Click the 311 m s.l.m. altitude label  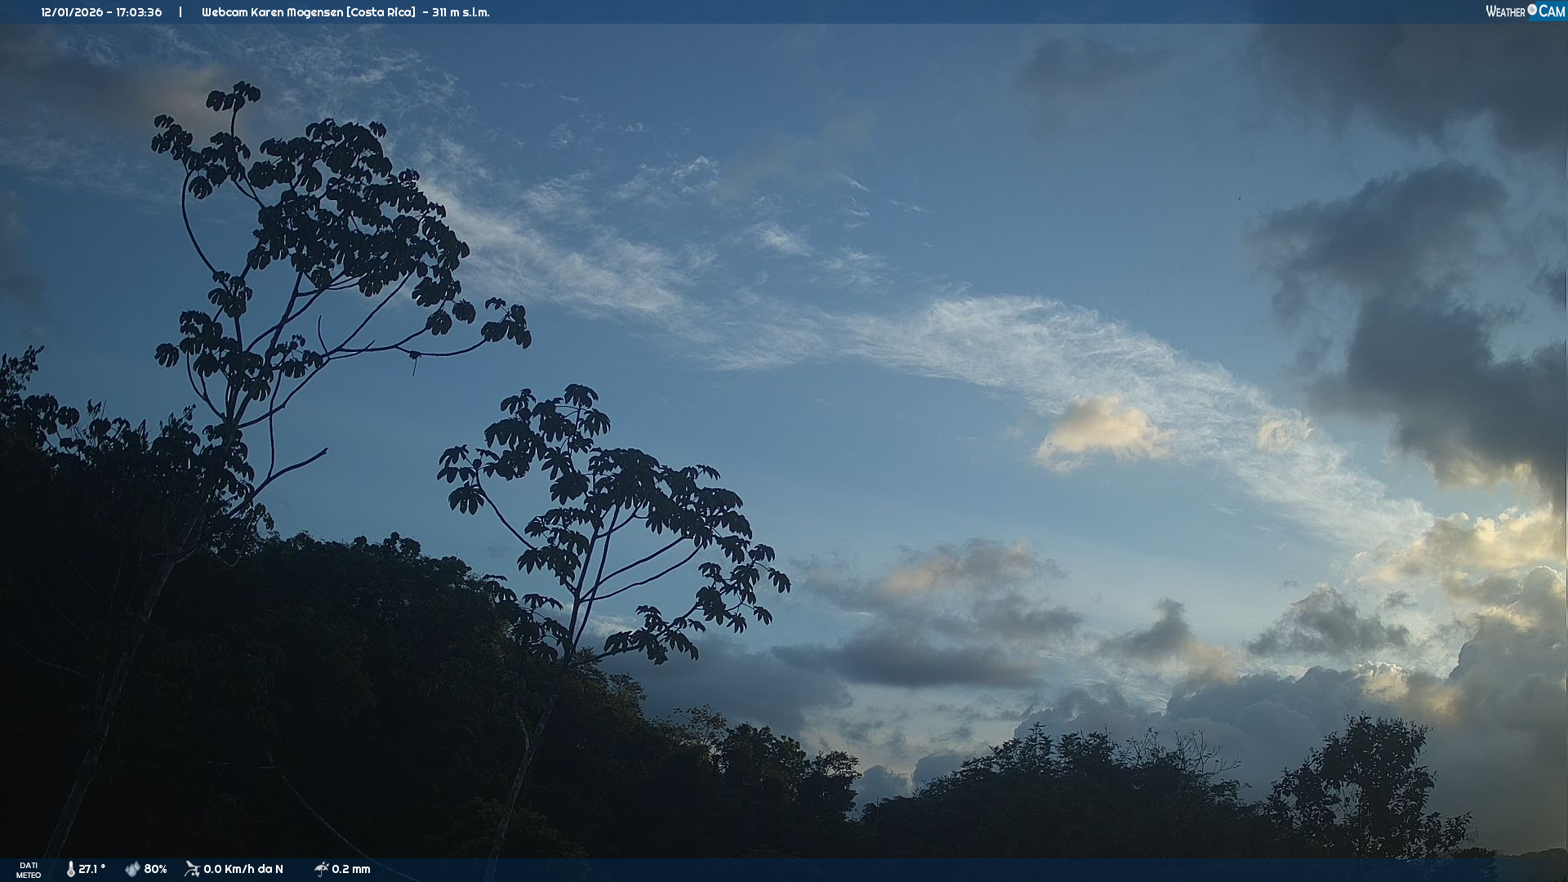pos(461,12)
